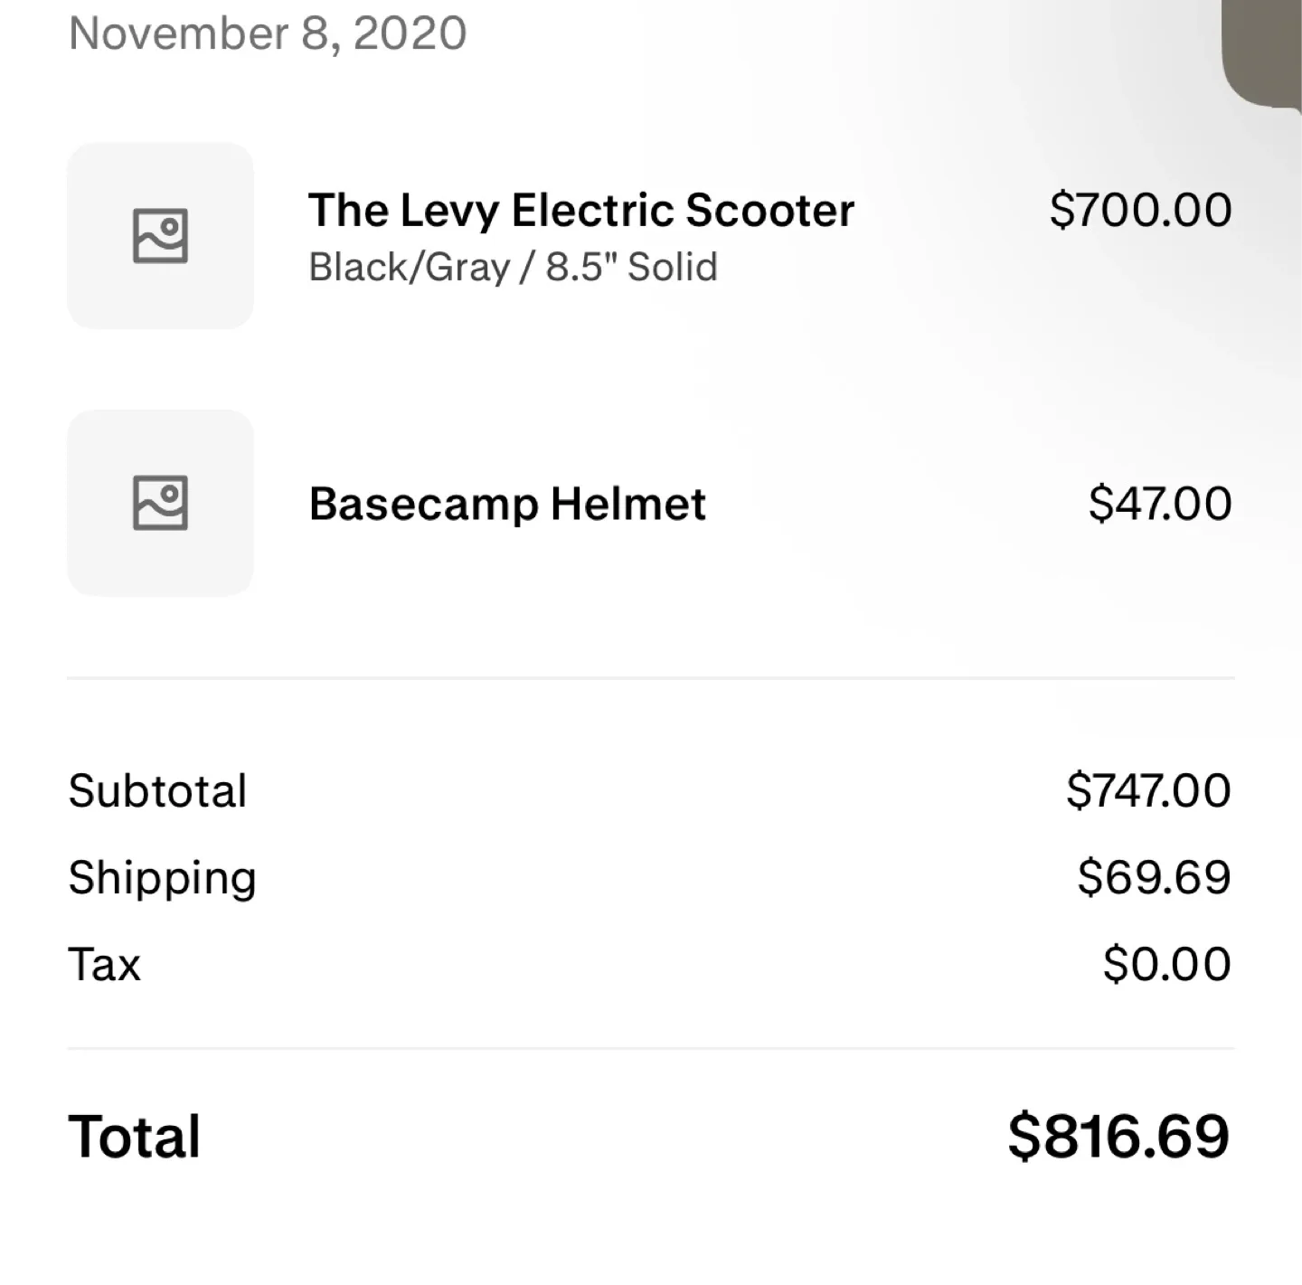Click the $0.00 tax amount
Image resolution: width=1302 pixels, height=1285 pixels.
coord(1165,964)
